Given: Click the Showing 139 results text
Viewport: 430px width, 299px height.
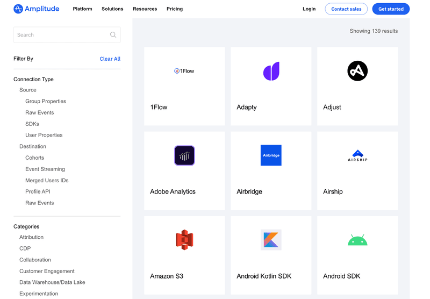Looking at the screenshot, I should click(374, 31).
